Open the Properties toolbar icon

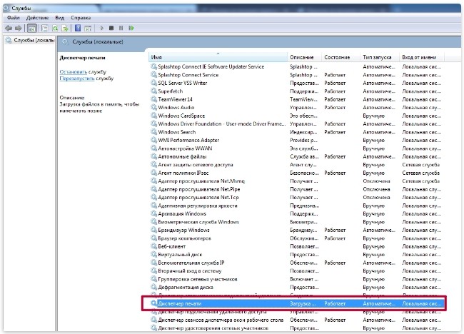coord(45,28)
